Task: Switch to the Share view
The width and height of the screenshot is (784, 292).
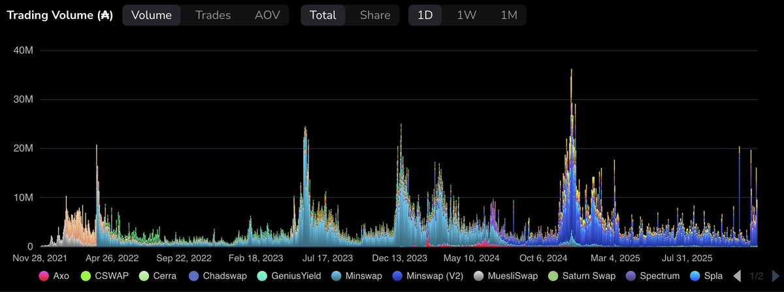Action: coord(375,15)
